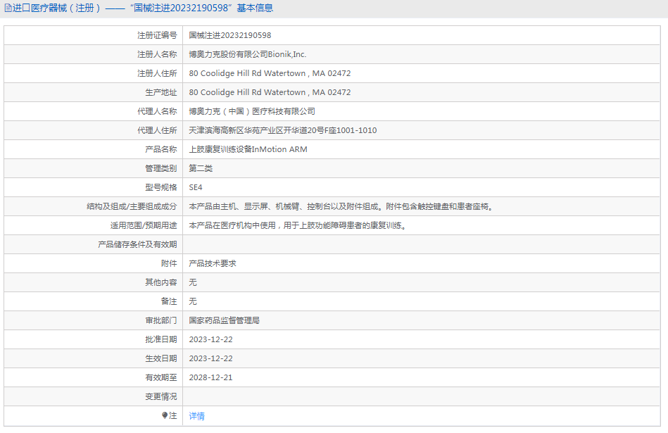Click the header title 进口医疗器械（注册）
The image size is (668, 433).
(56, 8)
